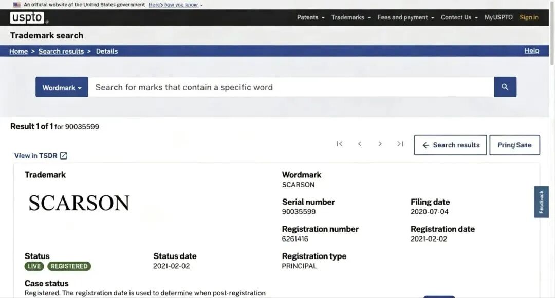Open the Help link

(532, 51)
